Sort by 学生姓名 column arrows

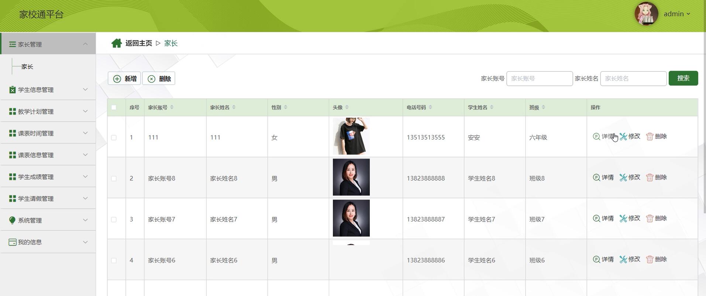[492, 107]
